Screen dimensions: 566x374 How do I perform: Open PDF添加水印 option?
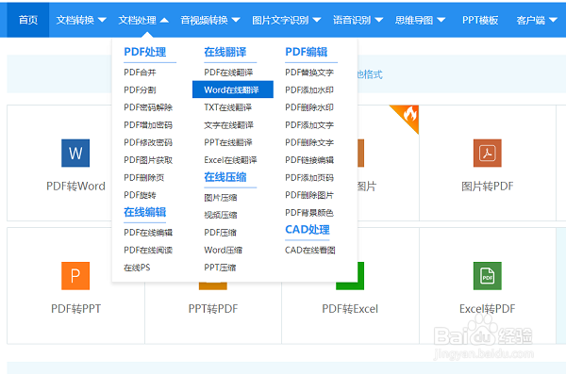[309, 89]
